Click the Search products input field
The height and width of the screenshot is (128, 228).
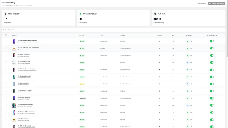[113, 30]
